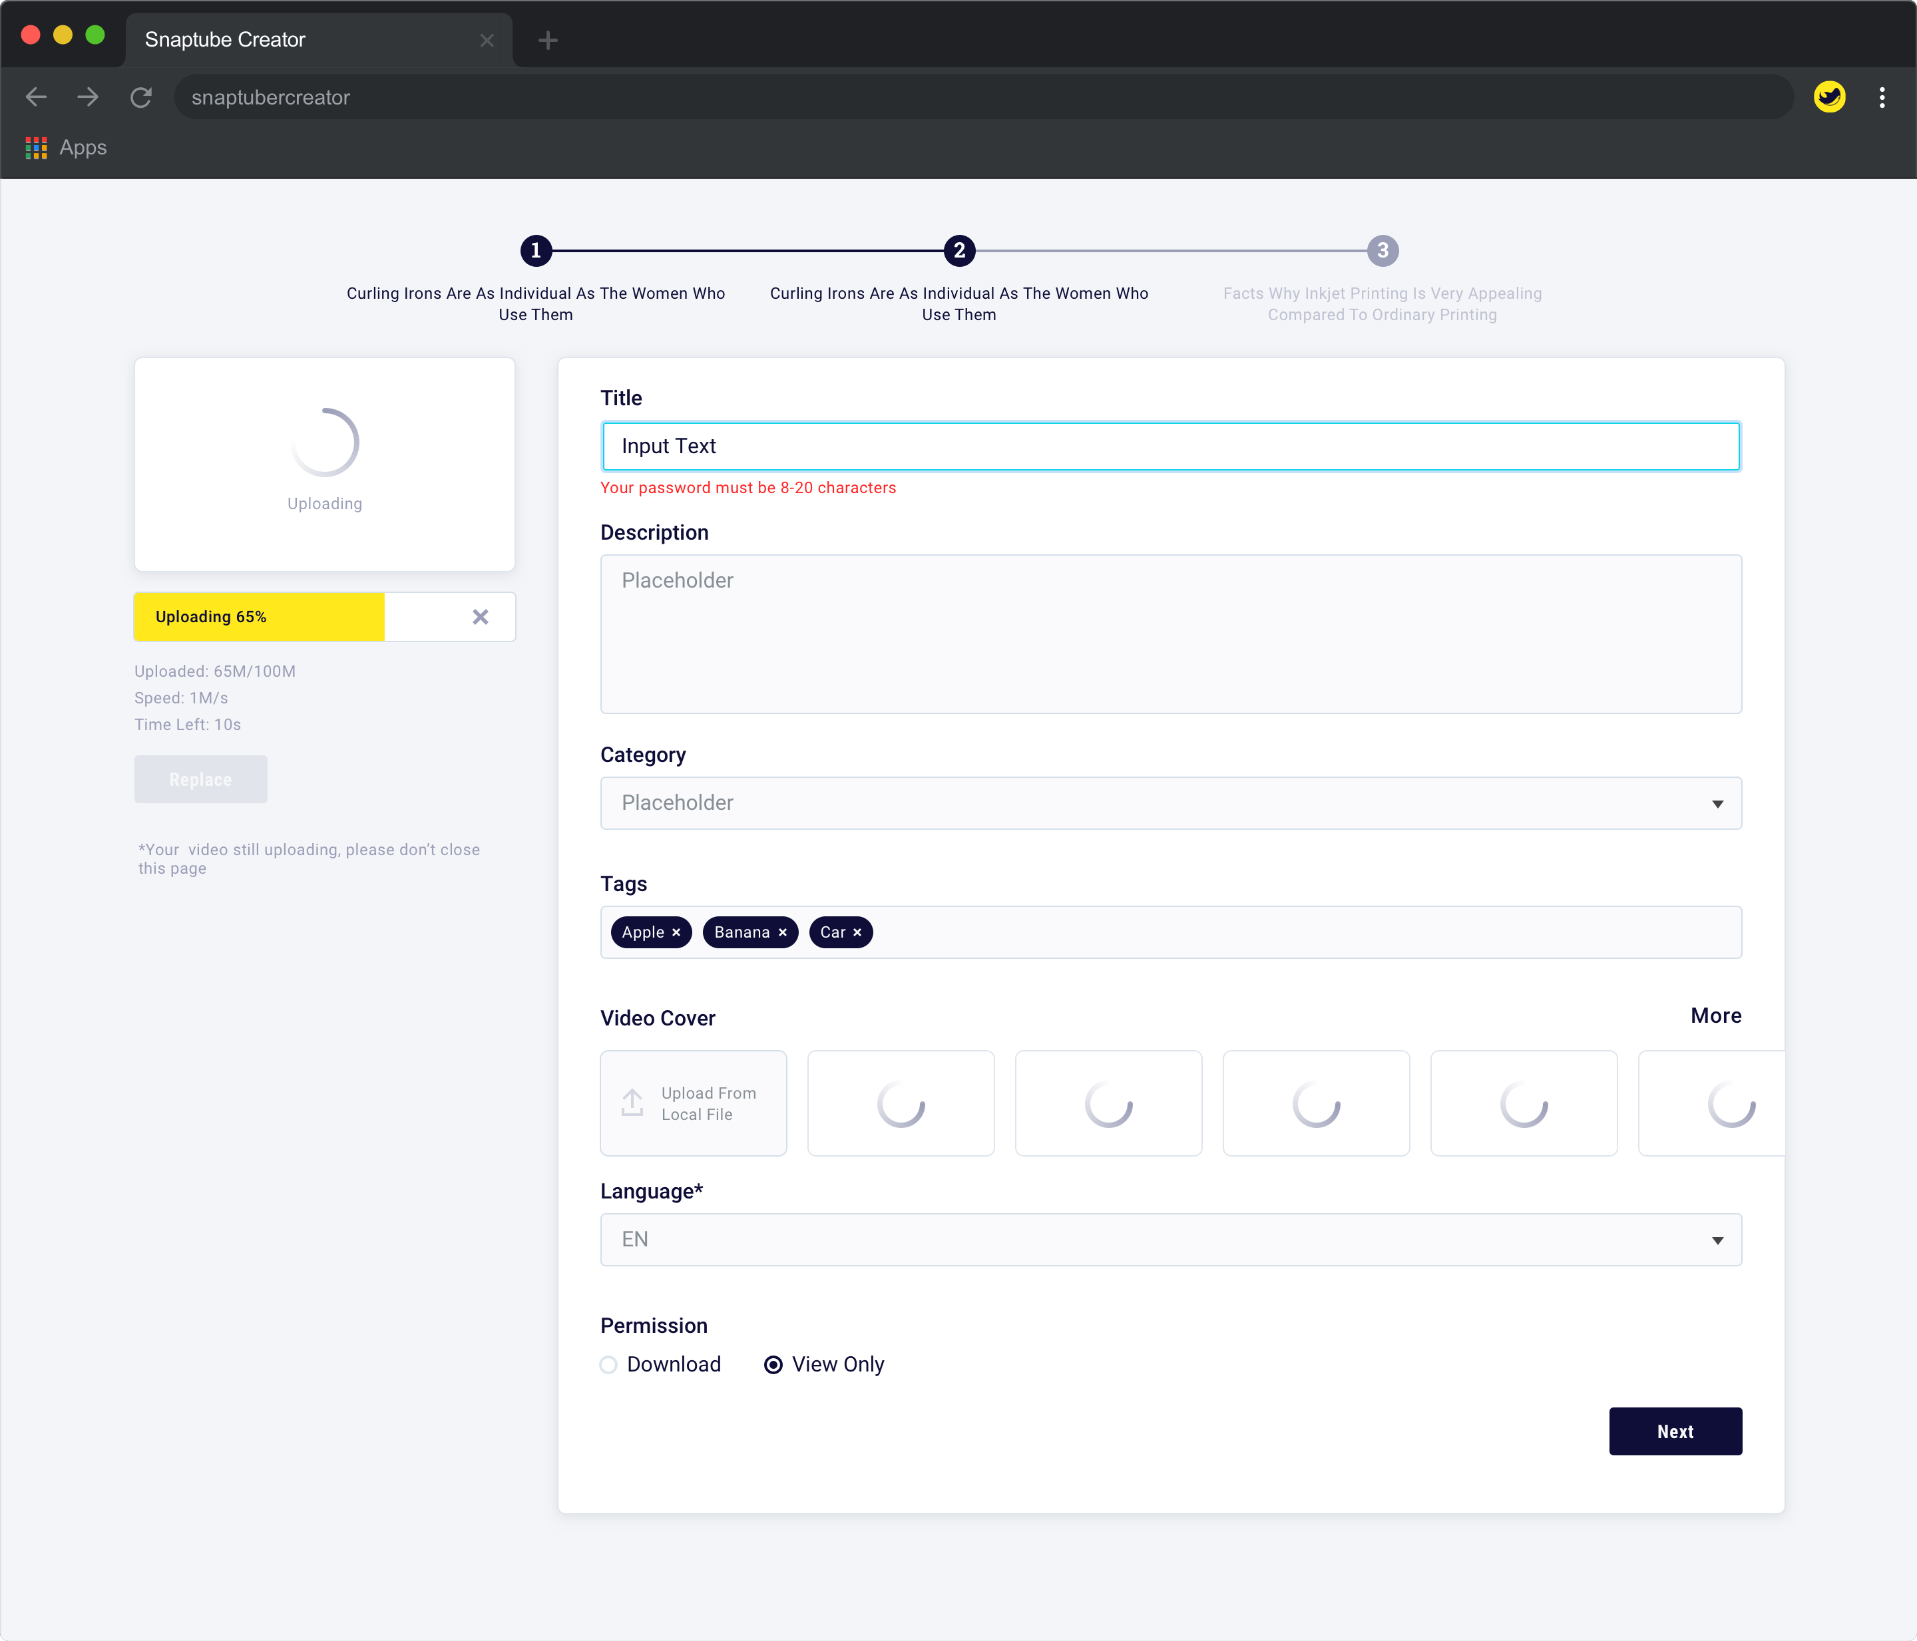Screen dimensions: 1917x1641
Task: Go to step 1 in the progress stepper
Action: [x=536, y=251]
